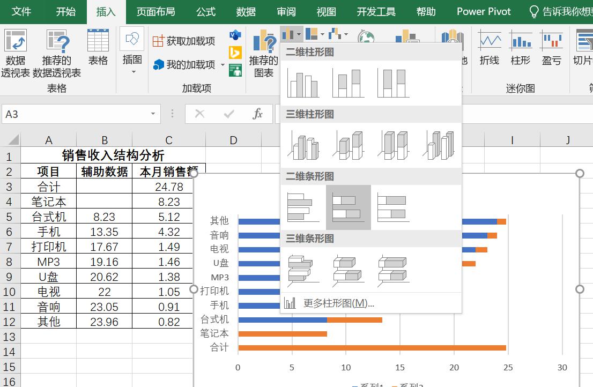Screen dimensions: 593x387
Task: Insert a 表格 table
Action: [x=98, y=47]
